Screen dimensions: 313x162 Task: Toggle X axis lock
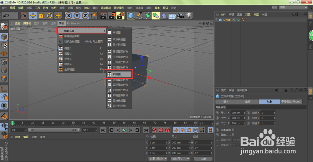coord(69,16)
